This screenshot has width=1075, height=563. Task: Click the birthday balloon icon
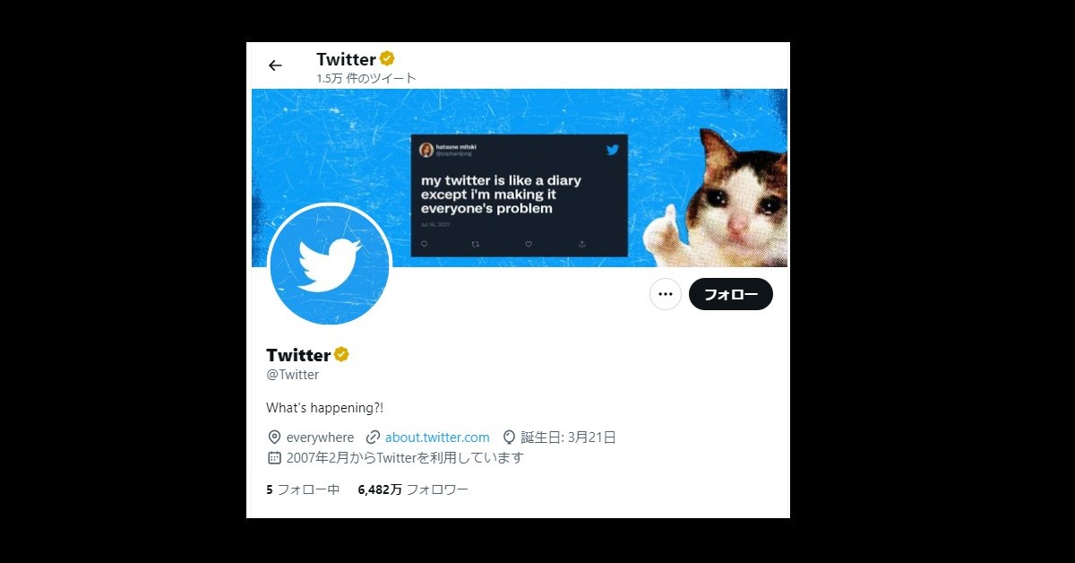(x=509, y=437)
